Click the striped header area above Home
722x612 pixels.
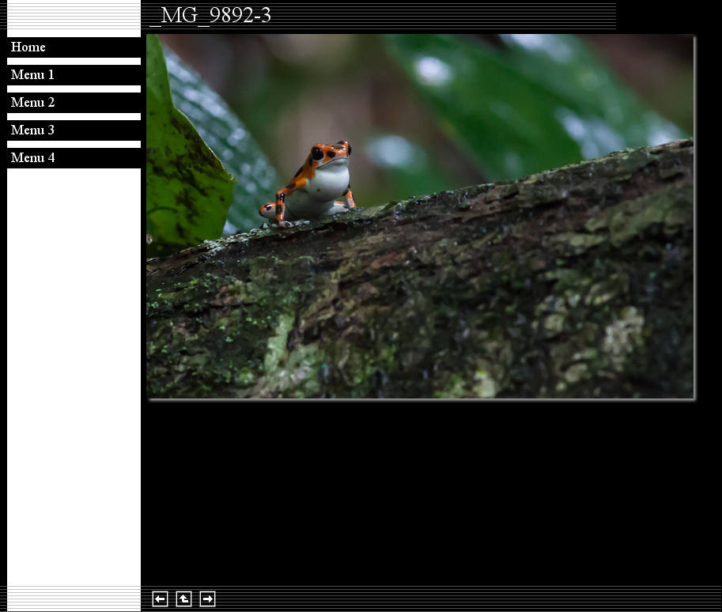[x=74, y=19]
